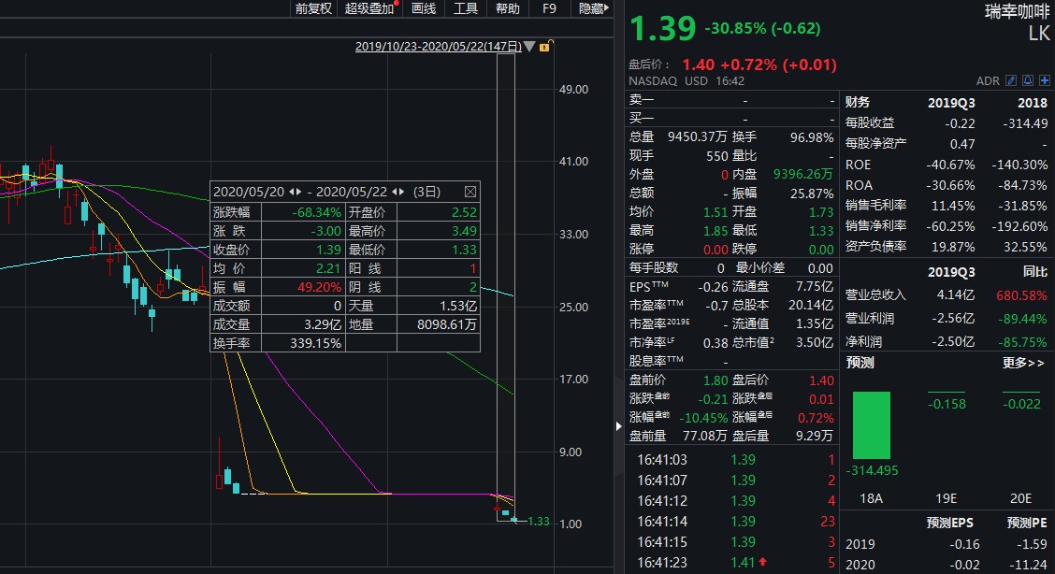
Task: Select the 16:41:14 trade tick row
Action: 732,522
